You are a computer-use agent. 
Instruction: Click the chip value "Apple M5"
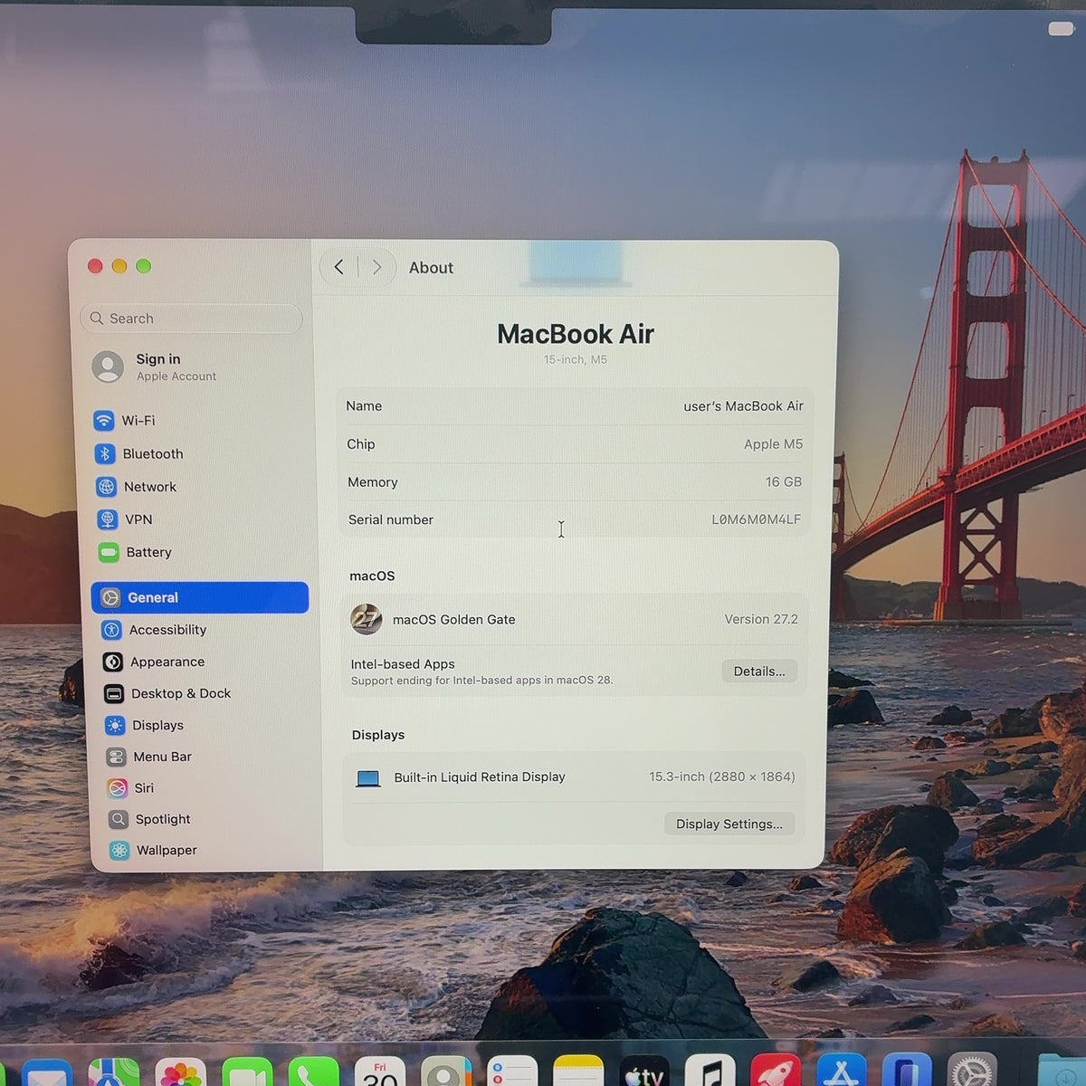773,444
